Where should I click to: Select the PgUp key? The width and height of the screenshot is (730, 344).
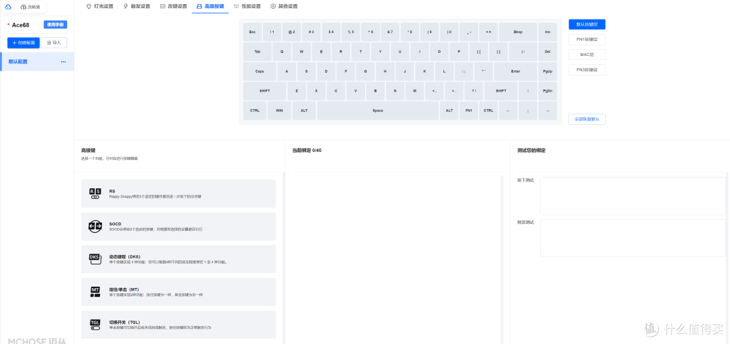(547, 71)
